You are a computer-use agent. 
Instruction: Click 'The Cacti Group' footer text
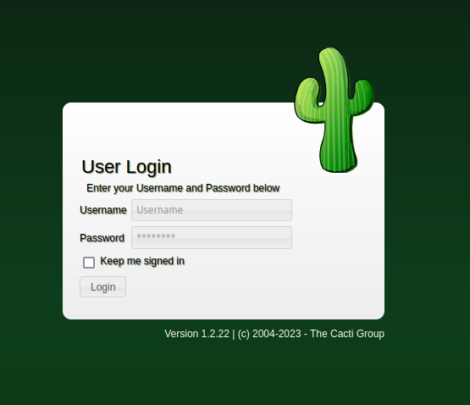[x=347, y=334]
